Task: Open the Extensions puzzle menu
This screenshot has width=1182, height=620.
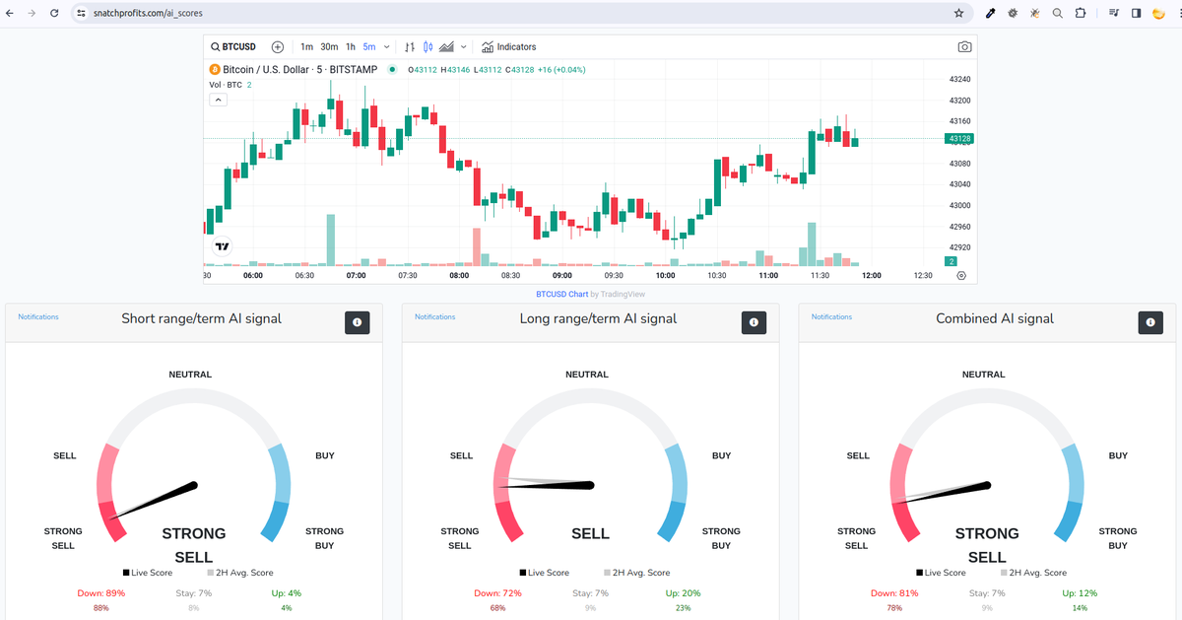Action: 1081,13
